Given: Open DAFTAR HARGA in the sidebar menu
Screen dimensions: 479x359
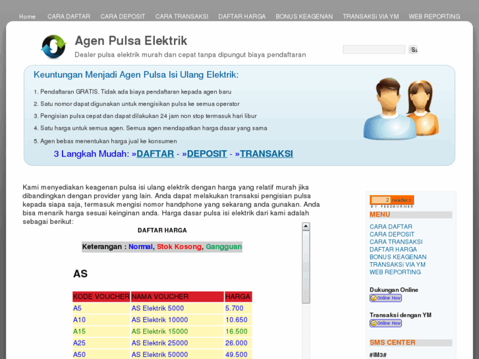Looking at the screenshot, I should 393,250.
